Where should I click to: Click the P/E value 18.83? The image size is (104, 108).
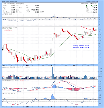[x=37, y=6]
